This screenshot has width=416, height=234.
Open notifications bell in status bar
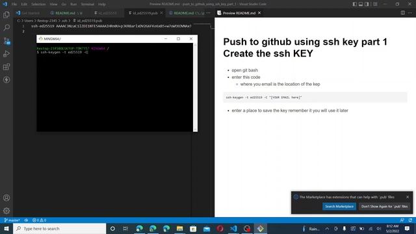click(x=410, y=220)
